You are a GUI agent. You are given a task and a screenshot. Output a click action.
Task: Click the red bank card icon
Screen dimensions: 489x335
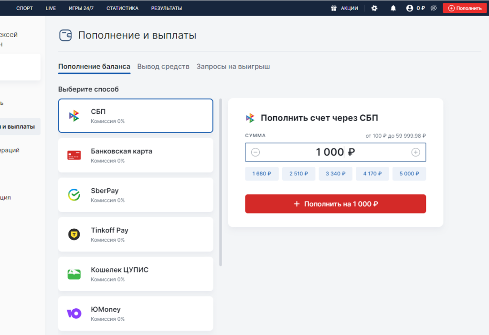click(x=74, y=155)
